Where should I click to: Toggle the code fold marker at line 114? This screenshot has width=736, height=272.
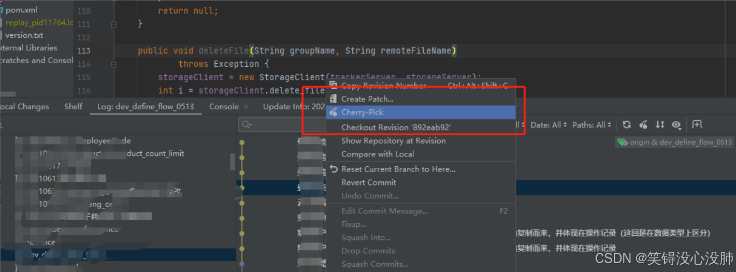click(114, 64)
